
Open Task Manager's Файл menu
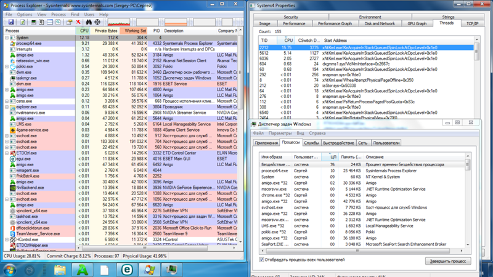pos(258,133)
